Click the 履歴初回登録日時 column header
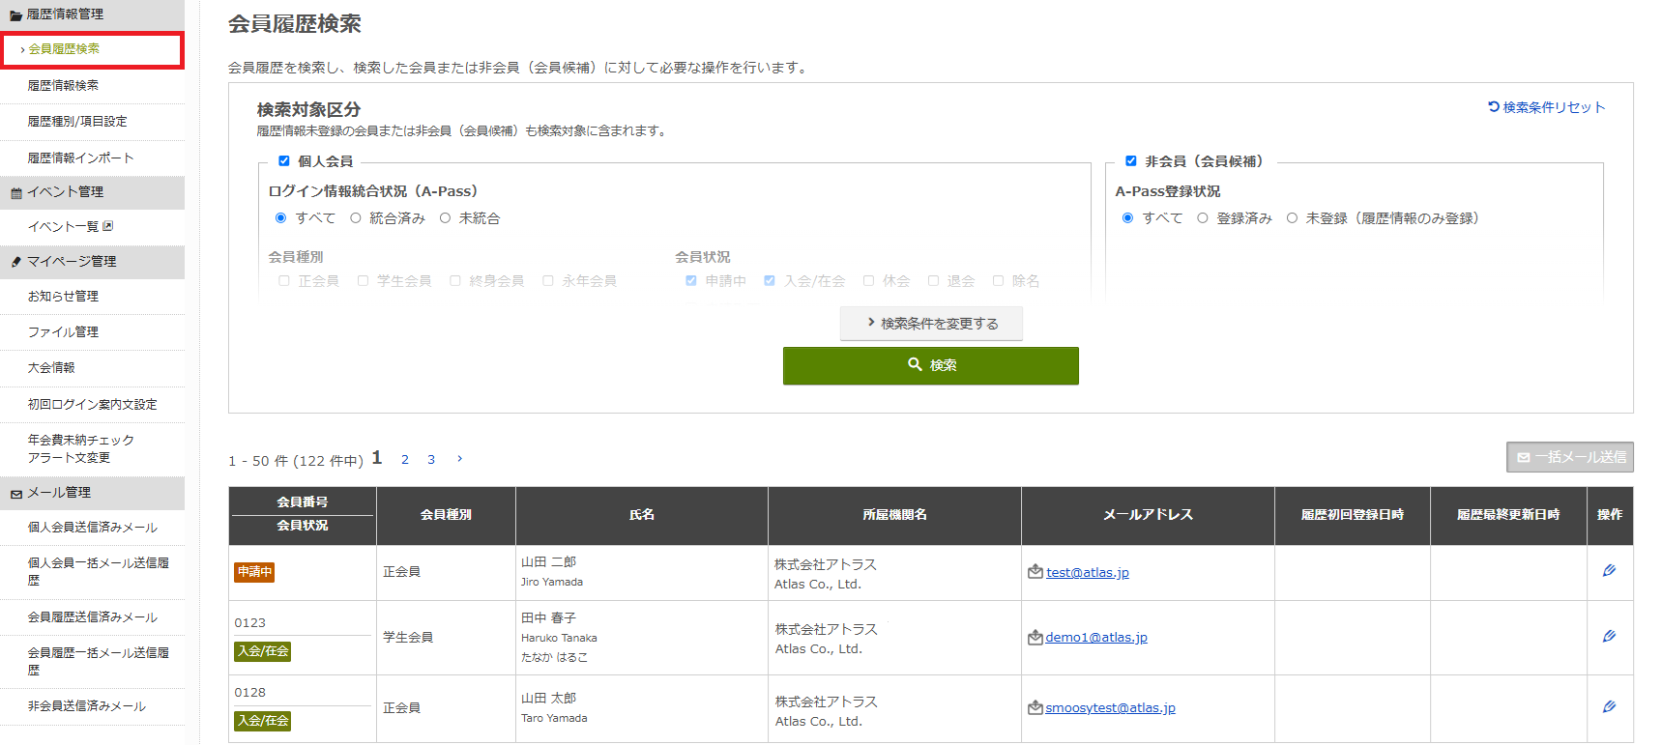 pyautogui.click(x=1353, y=515)
